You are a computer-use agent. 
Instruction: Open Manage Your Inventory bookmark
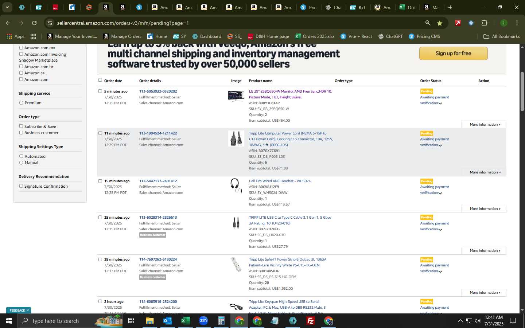[72, 36]
